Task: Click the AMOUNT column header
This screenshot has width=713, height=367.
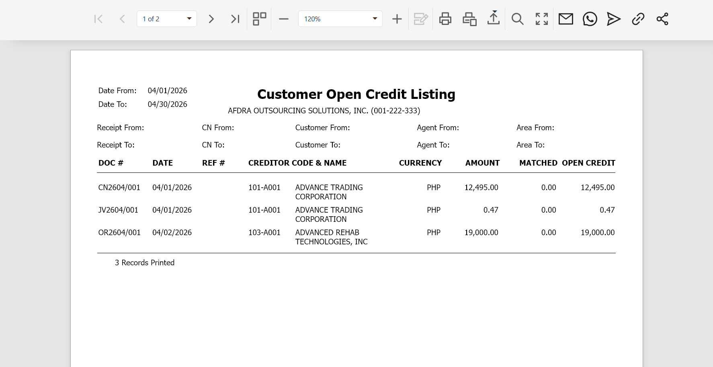Action: point(482,163)
